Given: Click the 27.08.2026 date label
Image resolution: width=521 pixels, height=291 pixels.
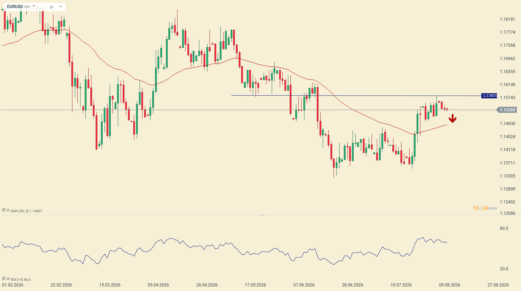Looking at the screenshot, I should 498,285.
